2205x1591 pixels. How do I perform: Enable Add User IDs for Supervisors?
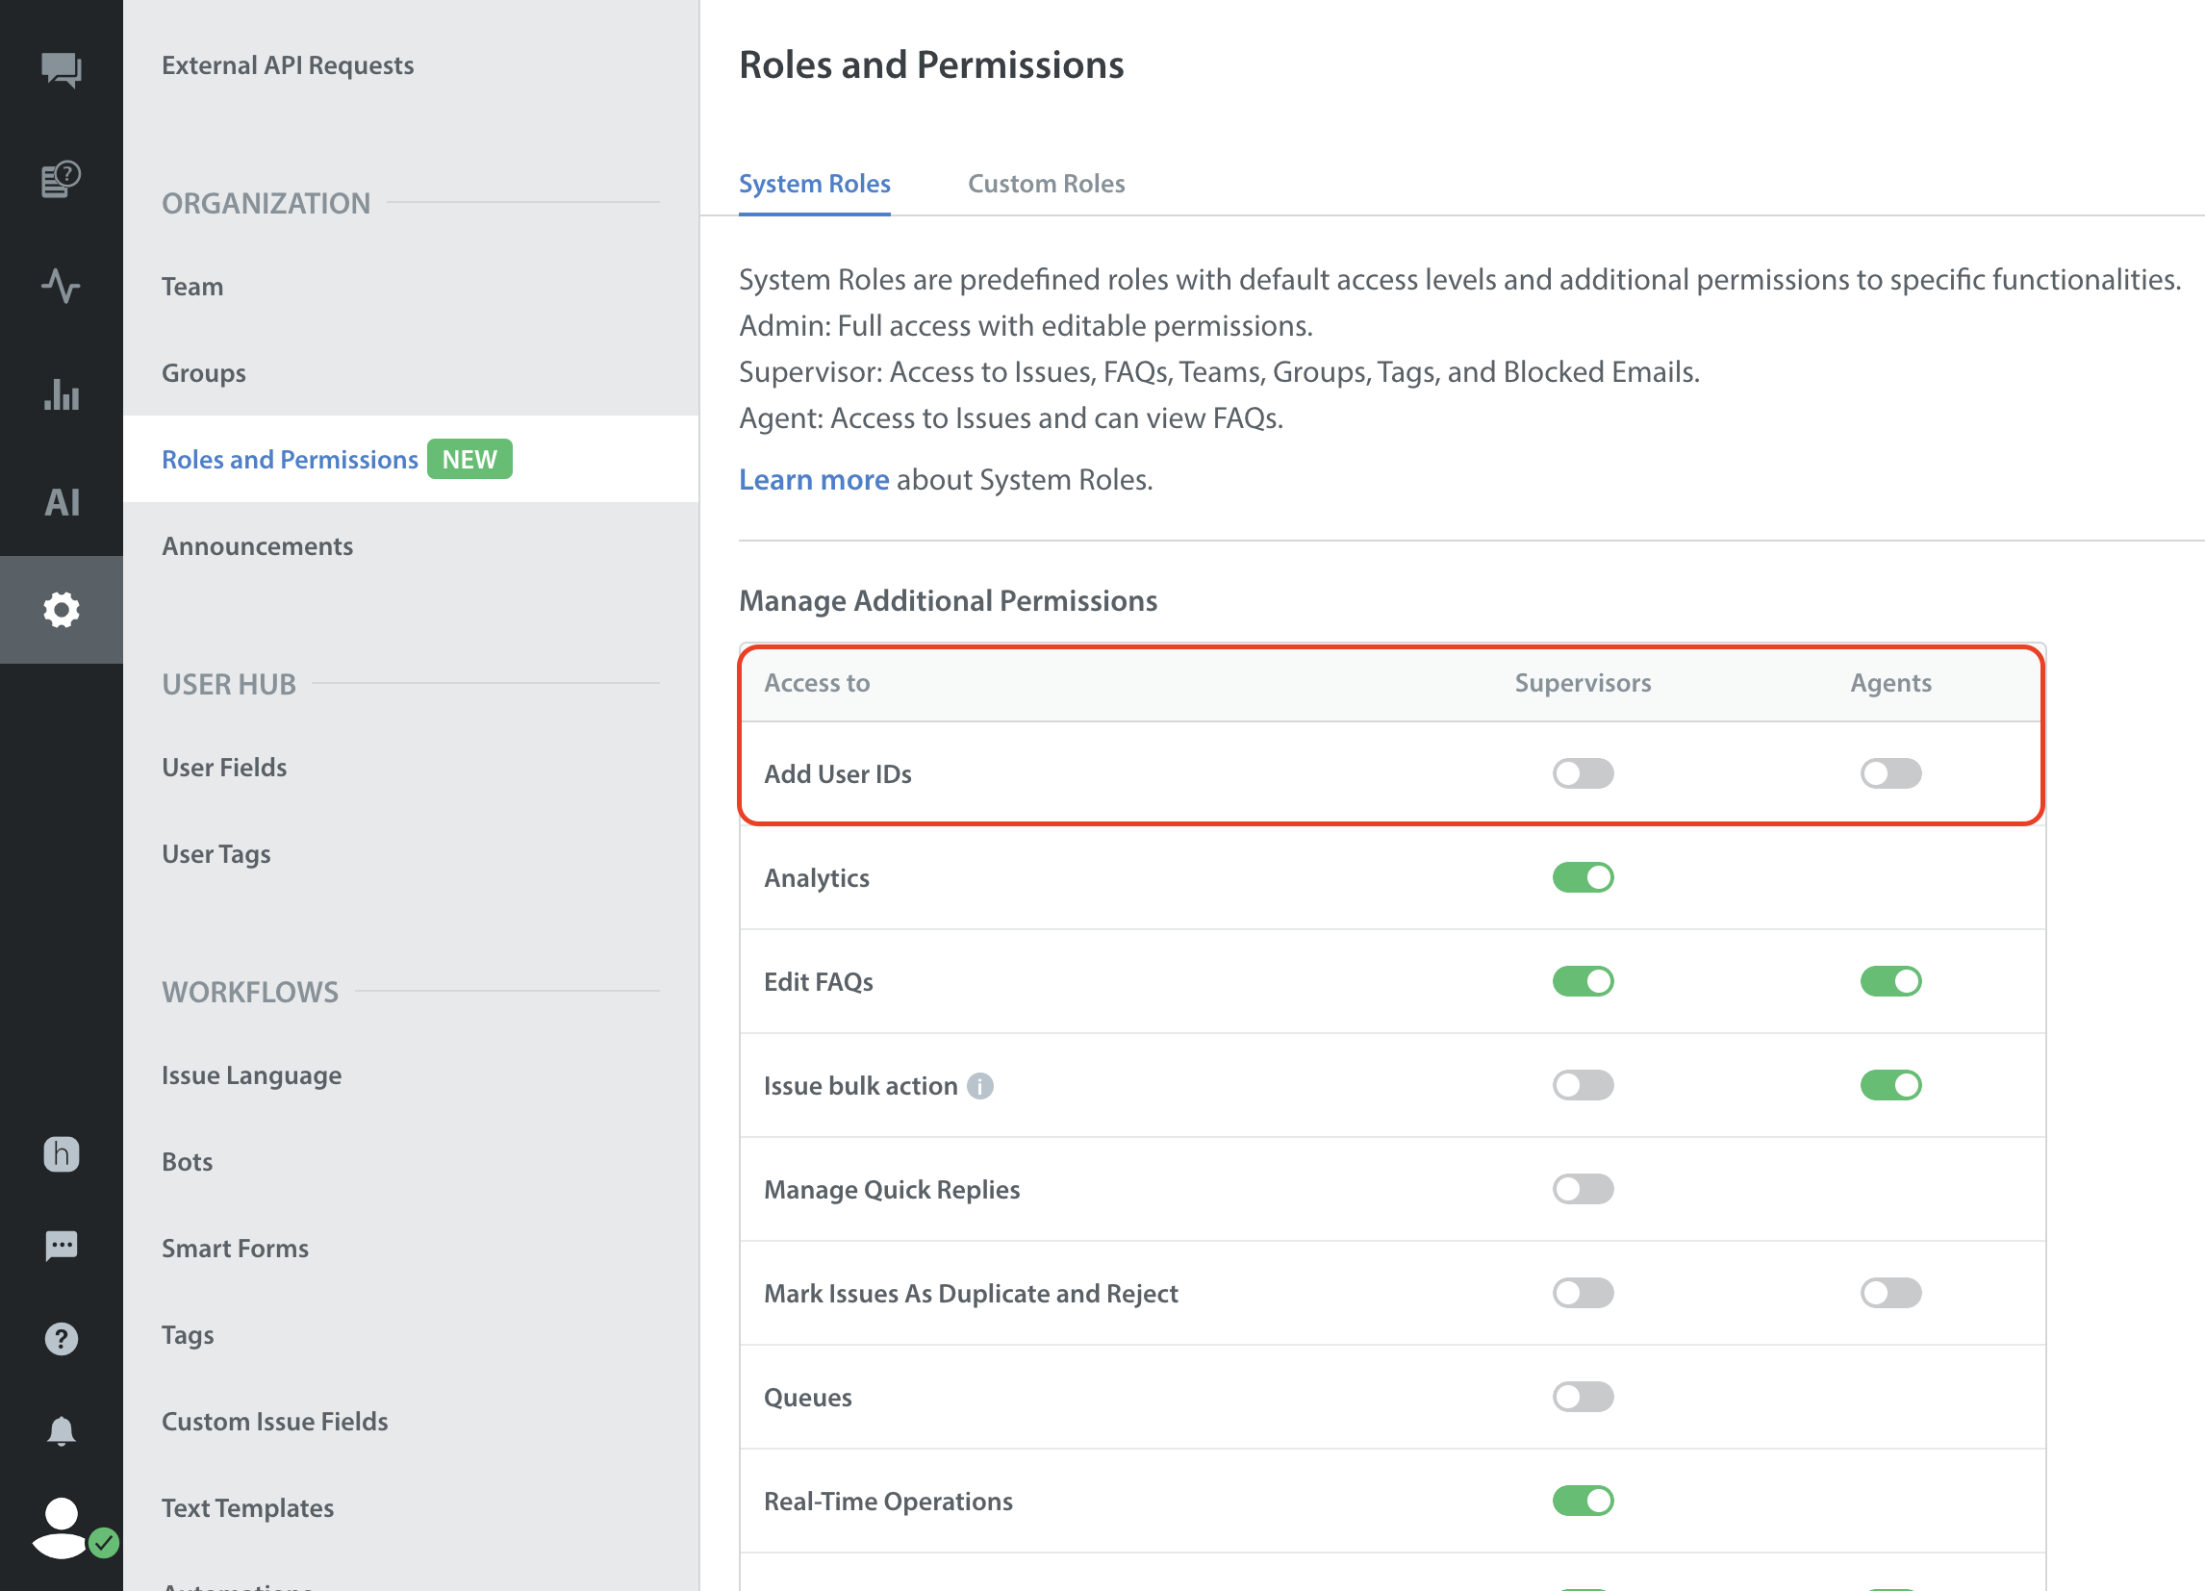tap(1582, 773)
